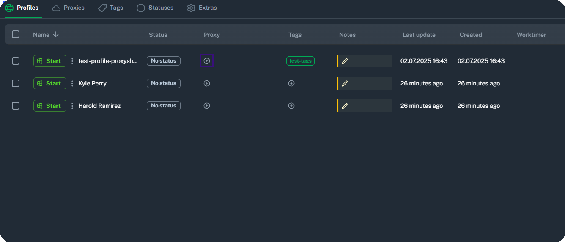Switch to the Proxies tab
565x242 pixels.
(69, 8)
